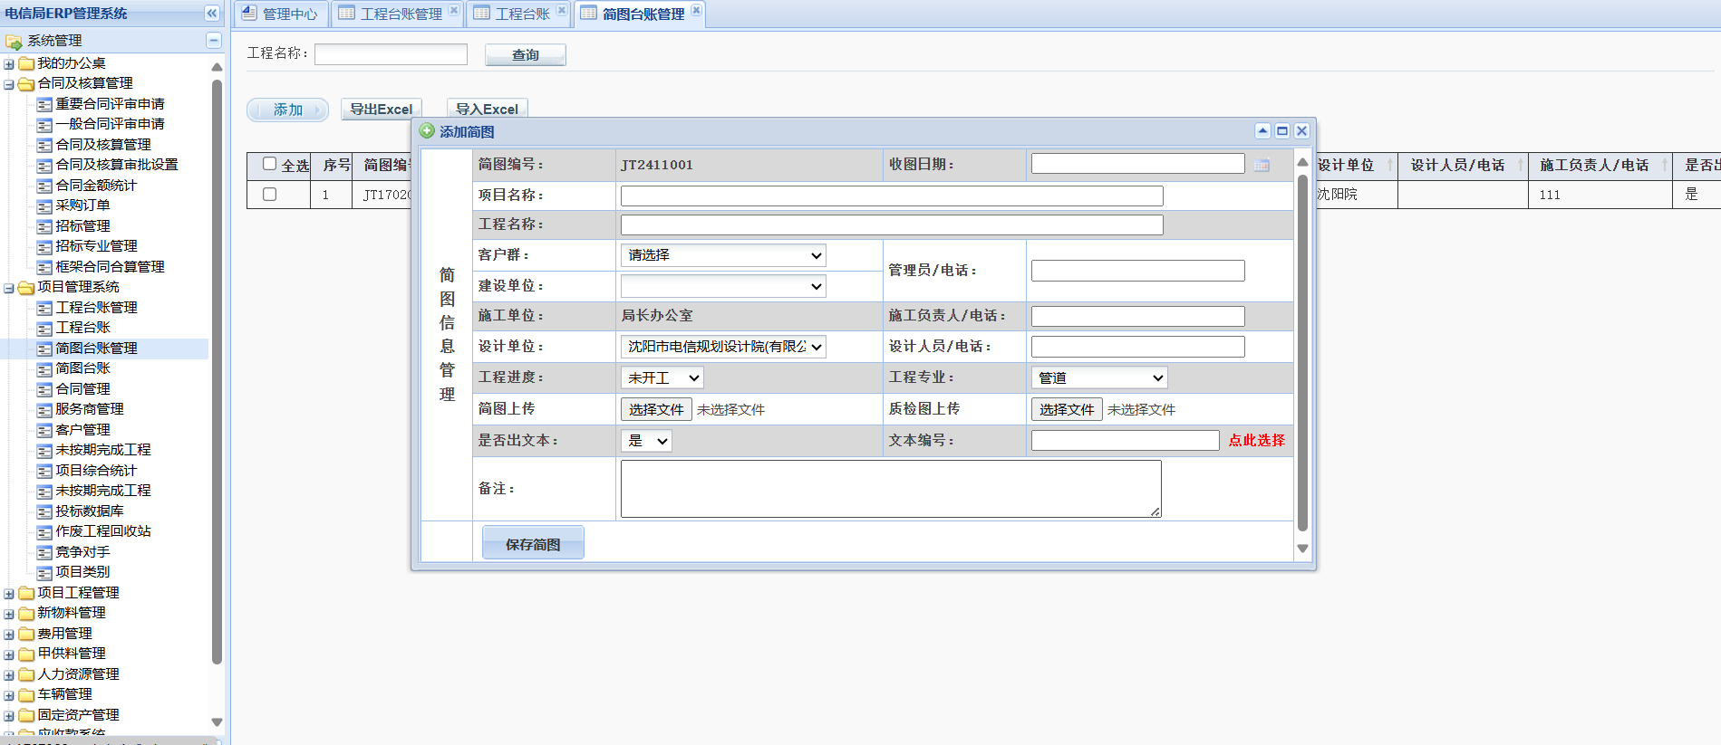Image resolution: width=1721 pixels, height=745 pixels.
Task: Click the 我的办公桌 folder icon
Action: click(x=27, y=63)
